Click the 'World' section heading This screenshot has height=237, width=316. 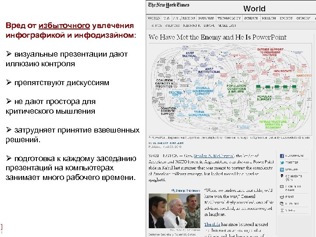254,9
